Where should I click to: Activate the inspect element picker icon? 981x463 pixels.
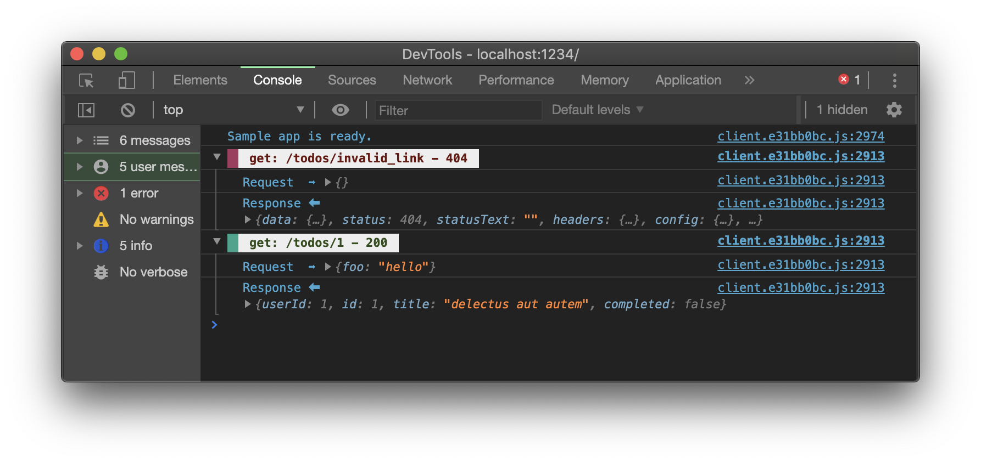[86, 81]
